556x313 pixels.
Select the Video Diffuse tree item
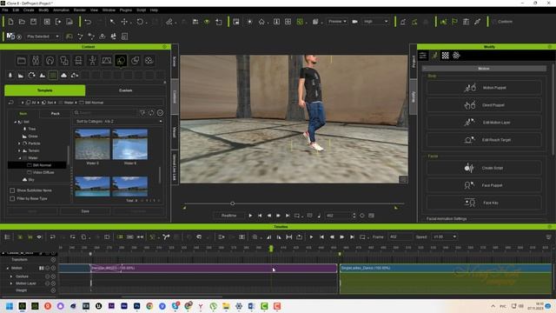[x=43, y=172]
